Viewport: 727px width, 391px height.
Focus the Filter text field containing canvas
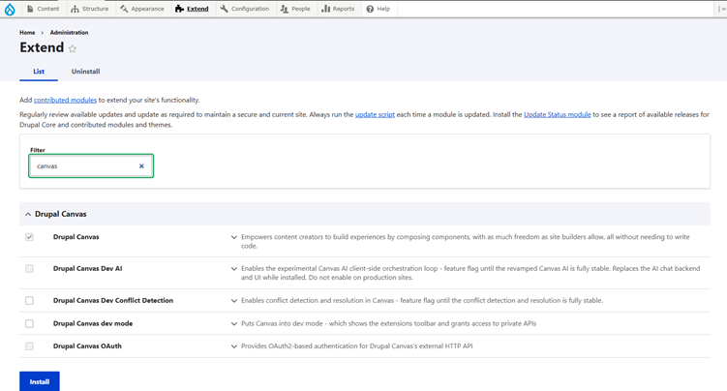click(91, 165)
